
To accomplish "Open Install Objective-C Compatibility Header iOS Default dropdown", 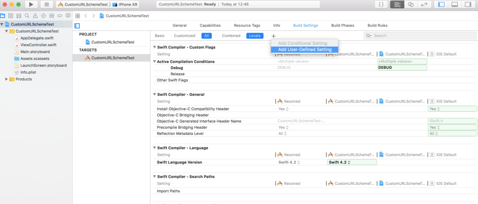I will 452,109.
